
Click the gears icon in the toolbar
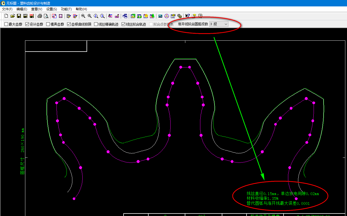(179, 16)
